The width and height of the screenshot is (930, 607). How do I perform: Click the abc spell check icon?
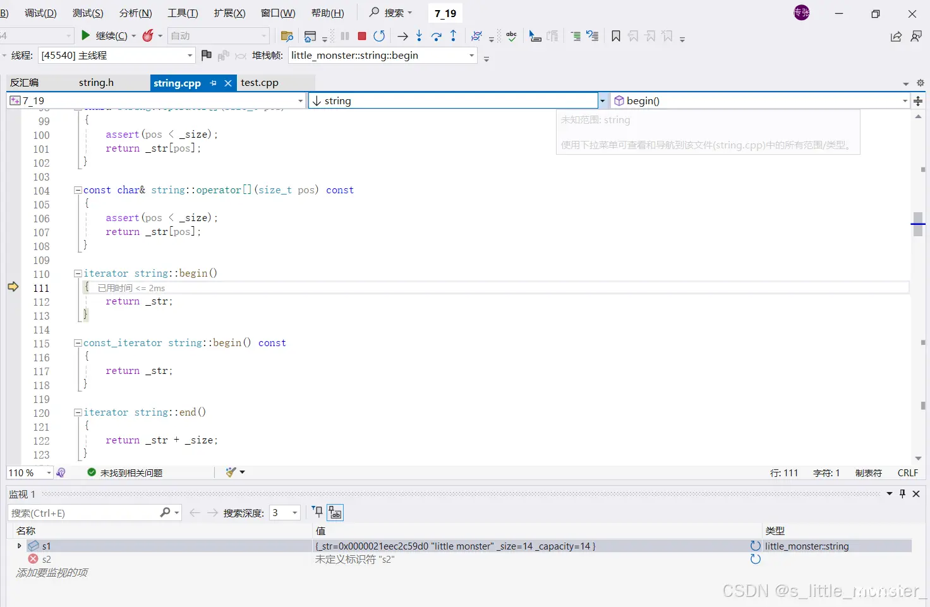click(511, 36)
